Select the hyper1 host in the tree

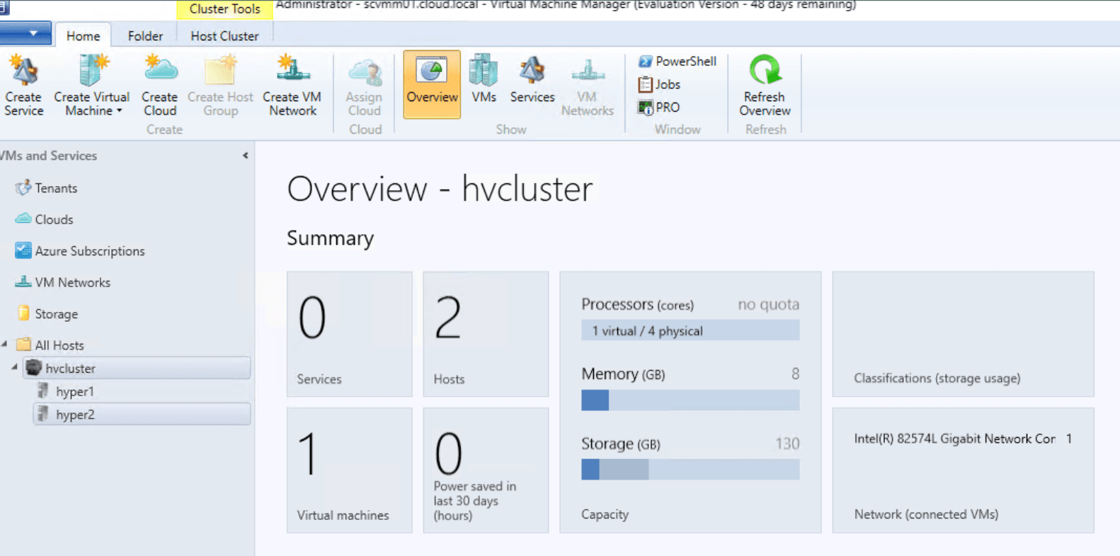(74, 392)
